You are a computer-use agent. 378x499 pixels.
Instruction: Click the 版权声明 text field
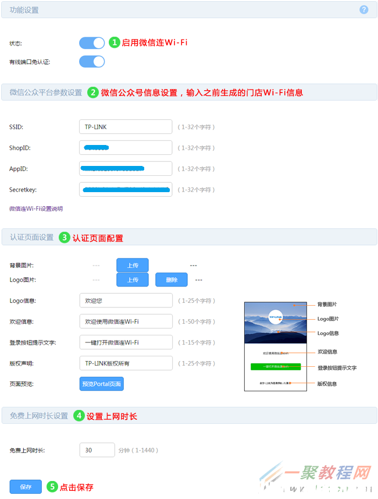pyautogui.click(x=126, y=363)
